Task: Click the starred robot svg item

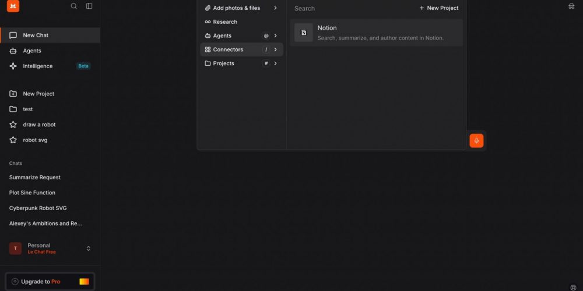Action: click(35, 140)
